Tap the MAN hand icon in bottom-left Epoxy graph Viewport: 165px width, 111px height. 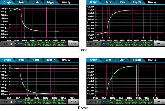pos(69,60)
